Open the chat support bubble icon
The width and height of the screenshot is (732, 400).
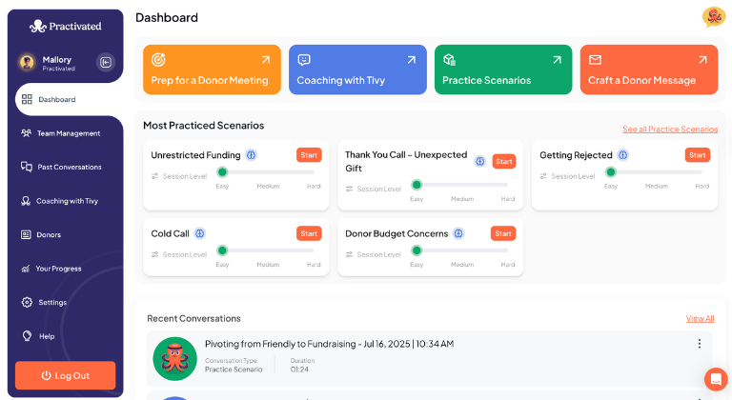pyautogui.click(x=716, y=379)
